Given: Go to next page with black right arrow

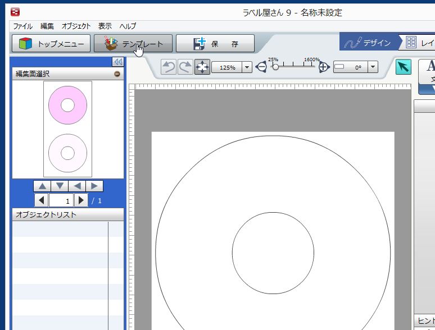Looking at the screenshot, I should pyautogui.click(x=81, y=200).
